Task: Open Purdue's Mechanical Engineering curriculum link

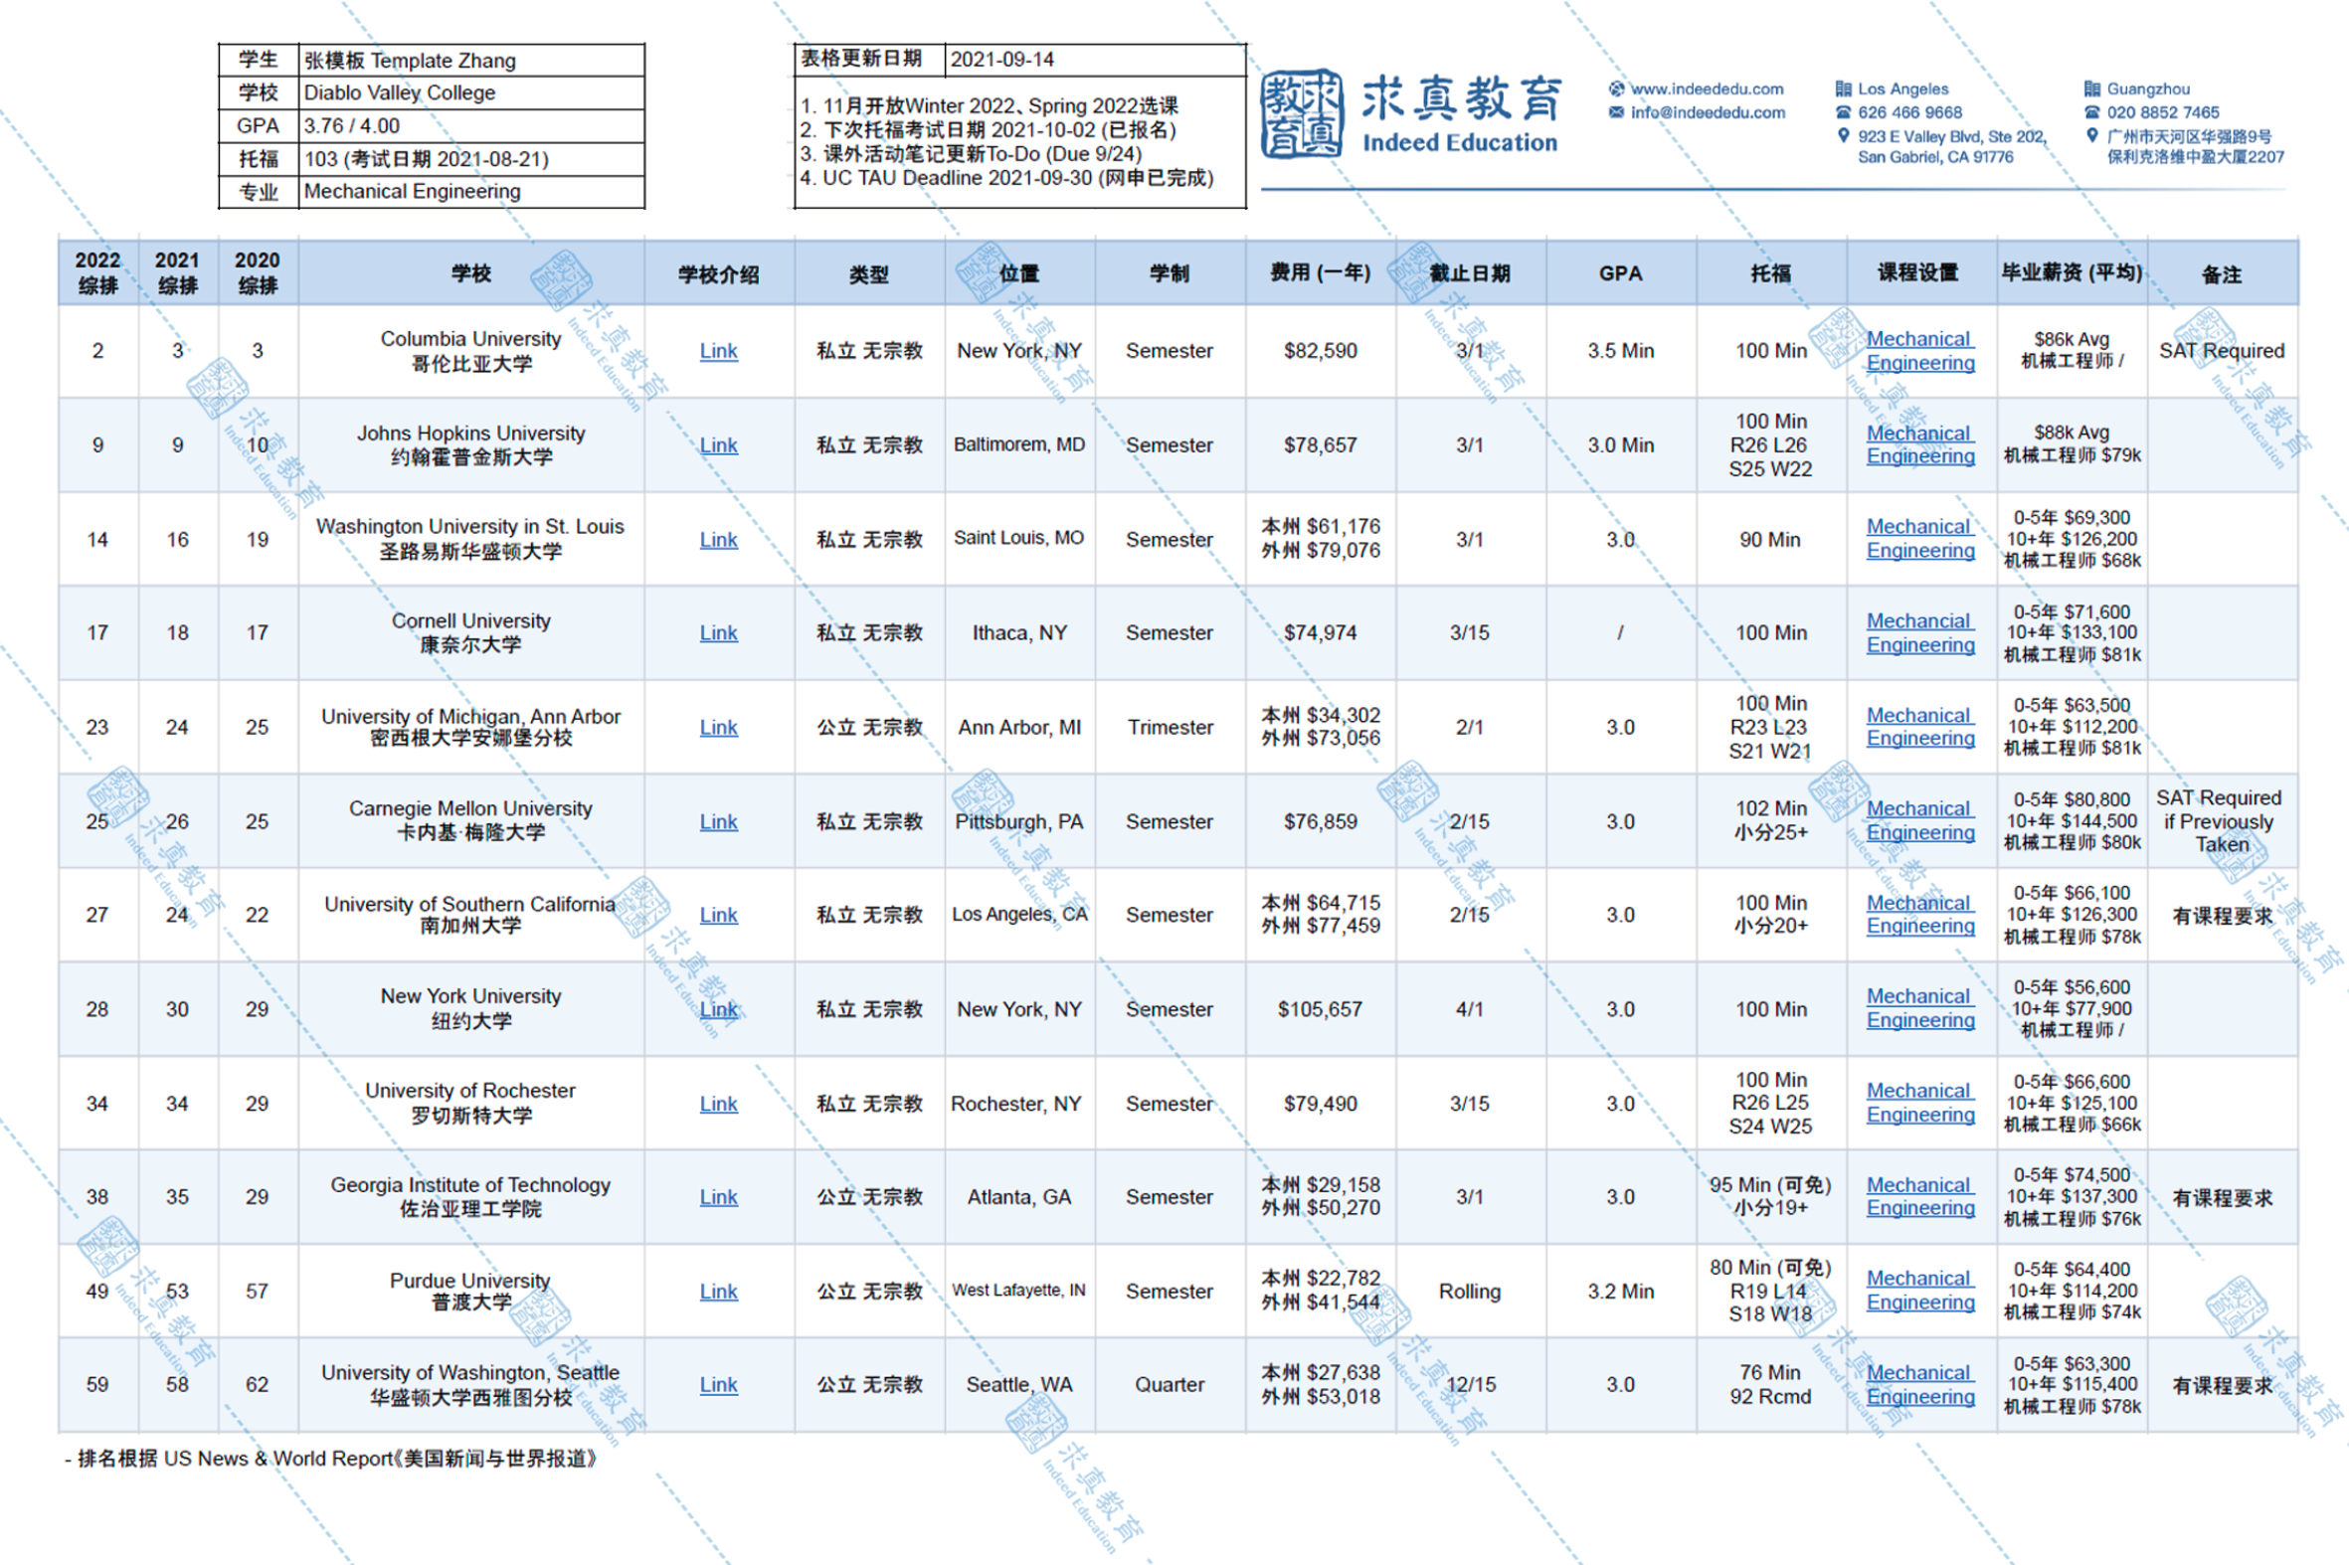Action: [1920, 1291]
